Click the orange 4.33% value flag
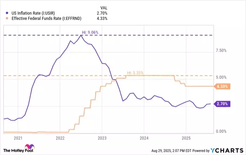This screenshot has height=155, width=246. (222, 87)
